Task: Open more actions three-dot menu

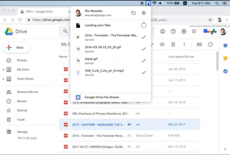Action: pyautogui.click(x=184, y=44)
